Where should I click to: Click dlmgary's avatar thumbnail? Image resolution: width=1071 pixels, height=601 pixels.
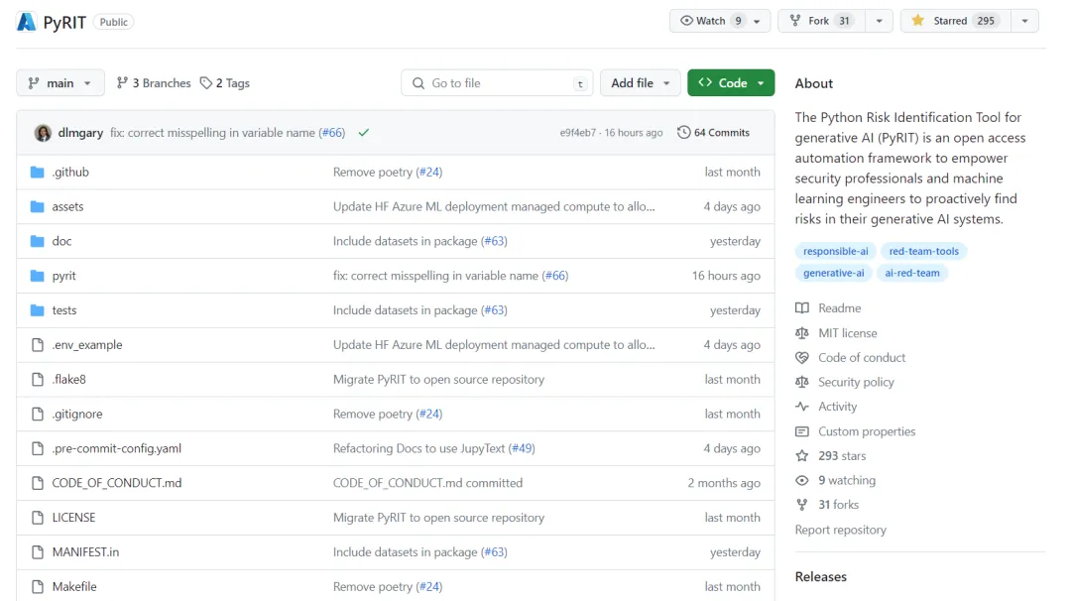point(43,133)
